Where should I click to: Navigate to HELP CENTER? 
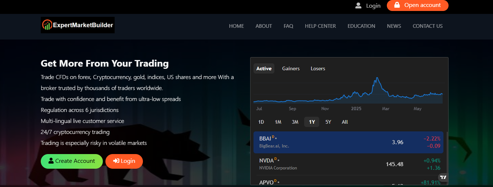tap(320, 26)
